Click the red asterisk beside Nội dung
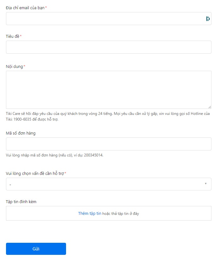 [x=25, y=66]
